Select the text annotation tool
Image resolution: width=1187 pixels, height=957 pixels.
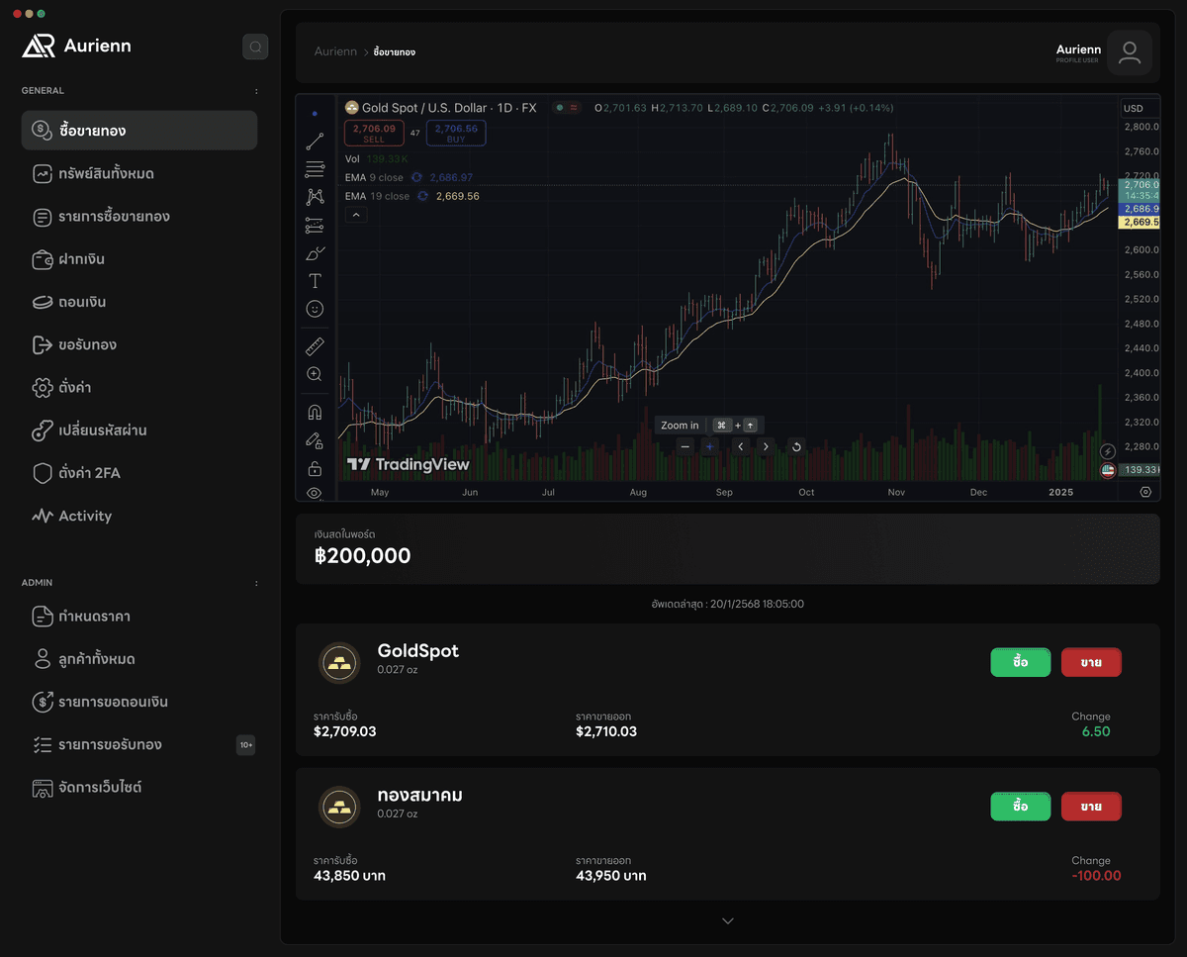(315, 281)
